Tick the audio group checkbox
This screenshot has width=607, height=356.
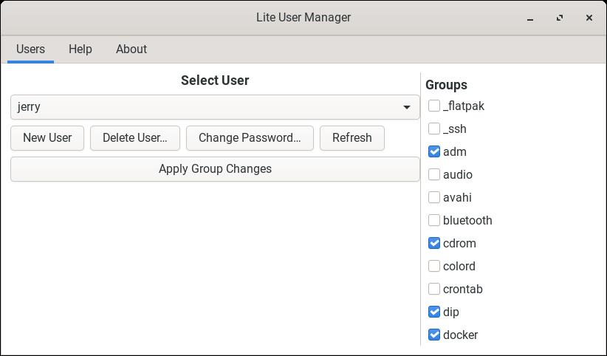(434, 175)
